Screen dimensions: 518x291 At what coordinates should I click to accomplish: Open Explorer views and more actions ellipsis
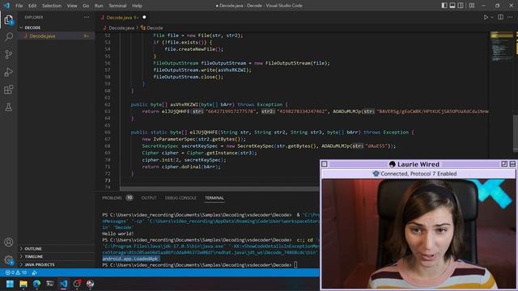click(87, 17)
